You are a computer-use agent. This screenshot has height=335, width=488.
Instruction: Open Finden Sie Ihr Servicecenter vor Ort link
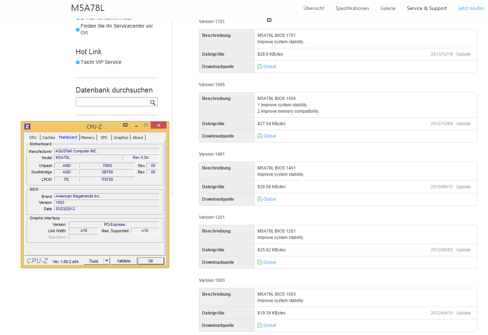point(117,29)
